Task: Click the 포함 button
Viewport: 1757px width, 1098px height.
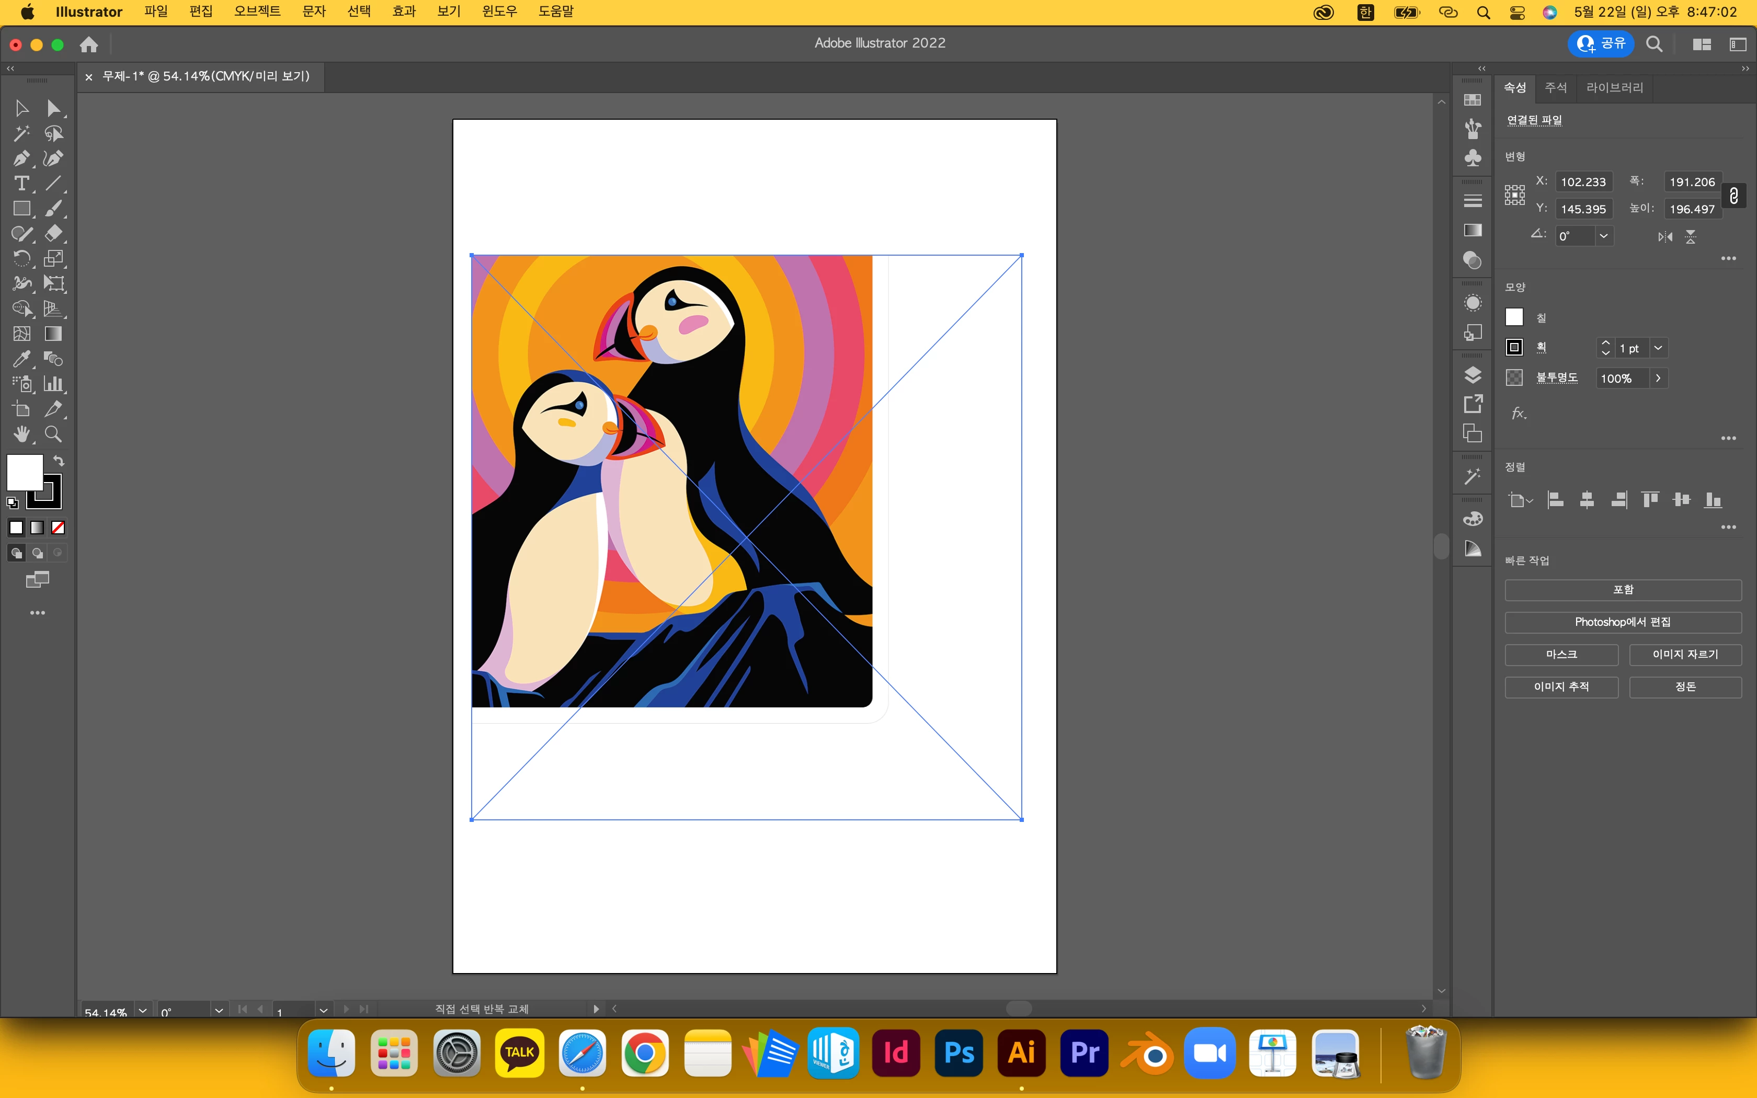Action: [1623, 590]
